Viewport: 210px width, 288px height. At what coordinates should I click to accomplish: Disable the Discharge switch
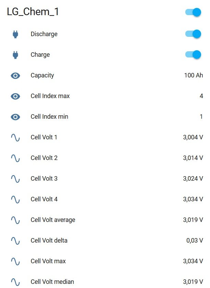point(193,34)
